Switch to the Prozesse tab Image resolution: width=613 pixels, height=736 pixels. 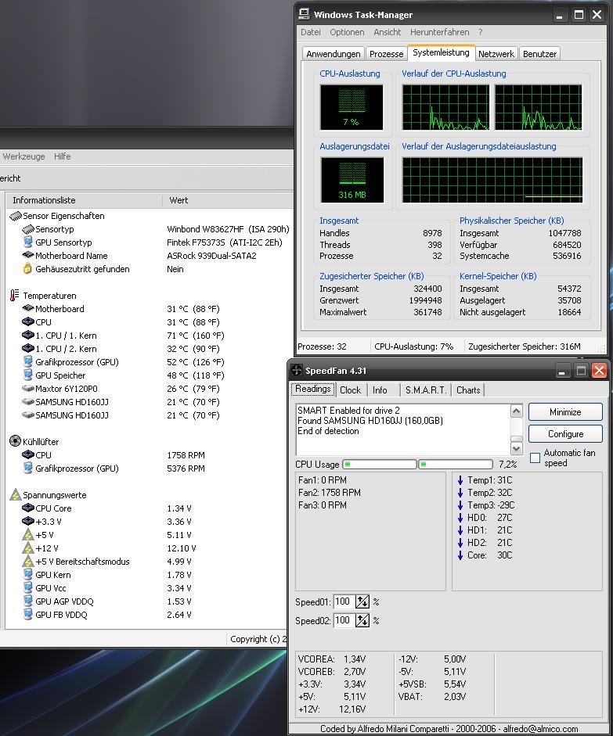[x=386, y=53]
